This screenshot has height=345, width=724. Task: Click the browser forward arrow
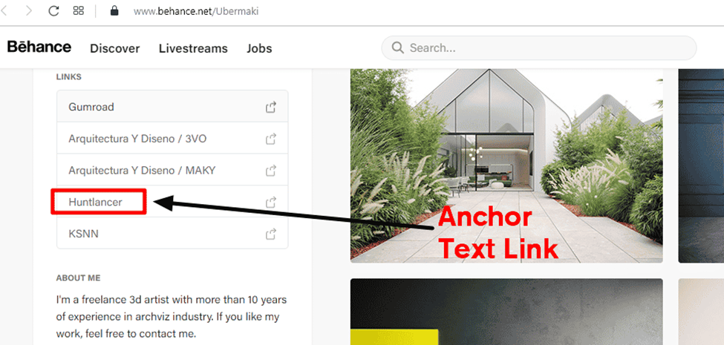click(29, 11)
